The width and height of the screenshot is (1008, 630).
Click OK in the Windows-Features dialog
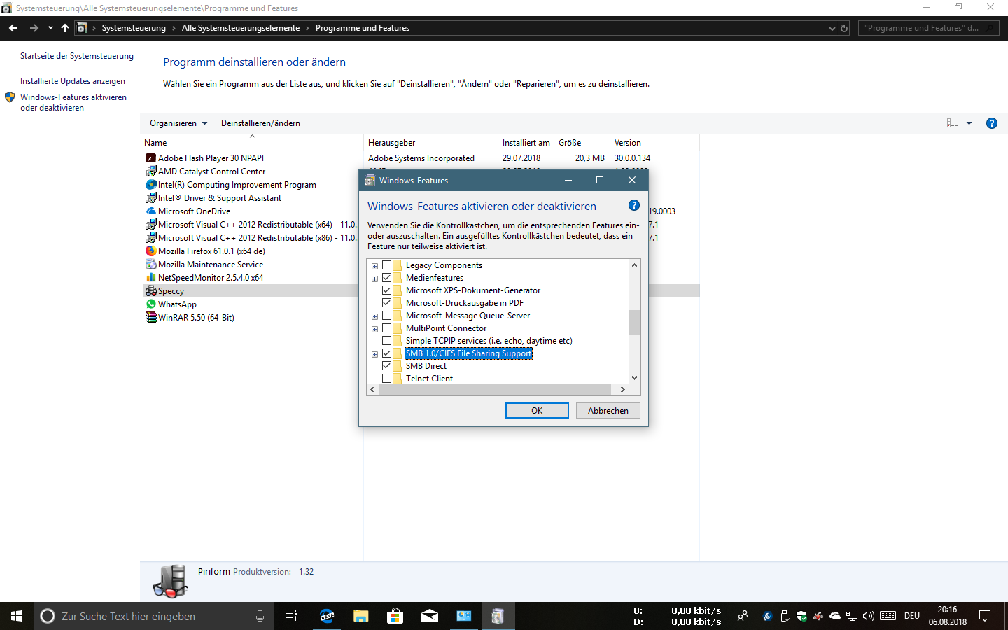(537, 411)
